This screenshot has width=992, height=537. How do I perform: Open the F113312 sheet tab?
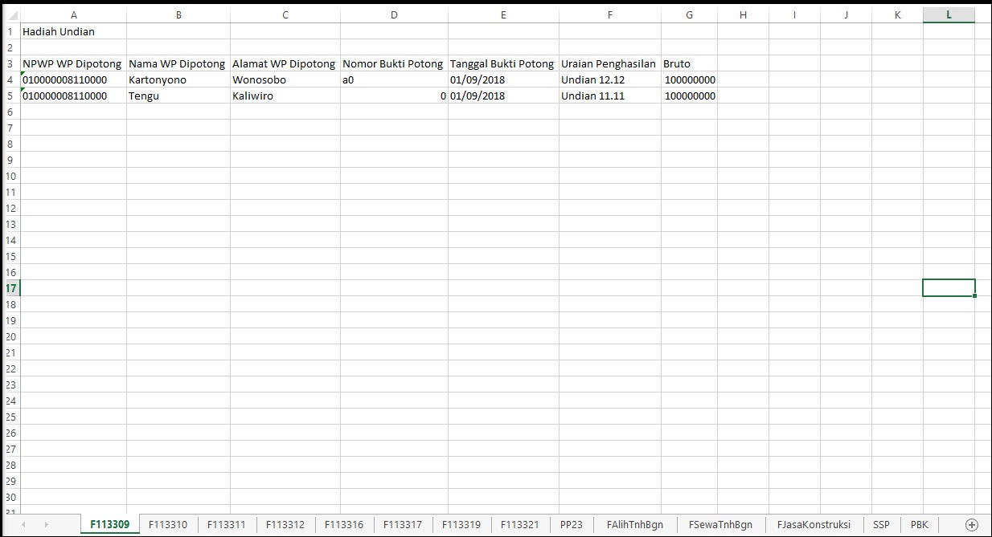click(285, 524)
